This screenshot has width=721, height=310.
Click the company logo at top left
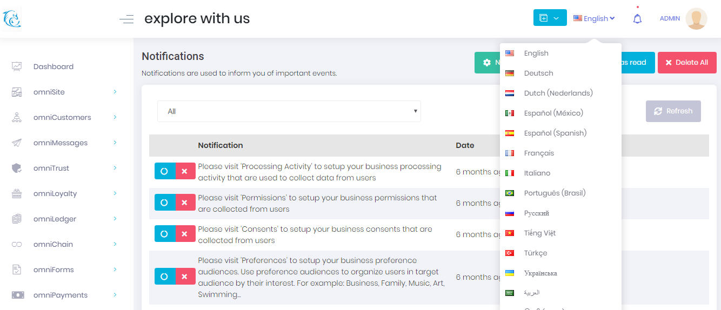11,19
